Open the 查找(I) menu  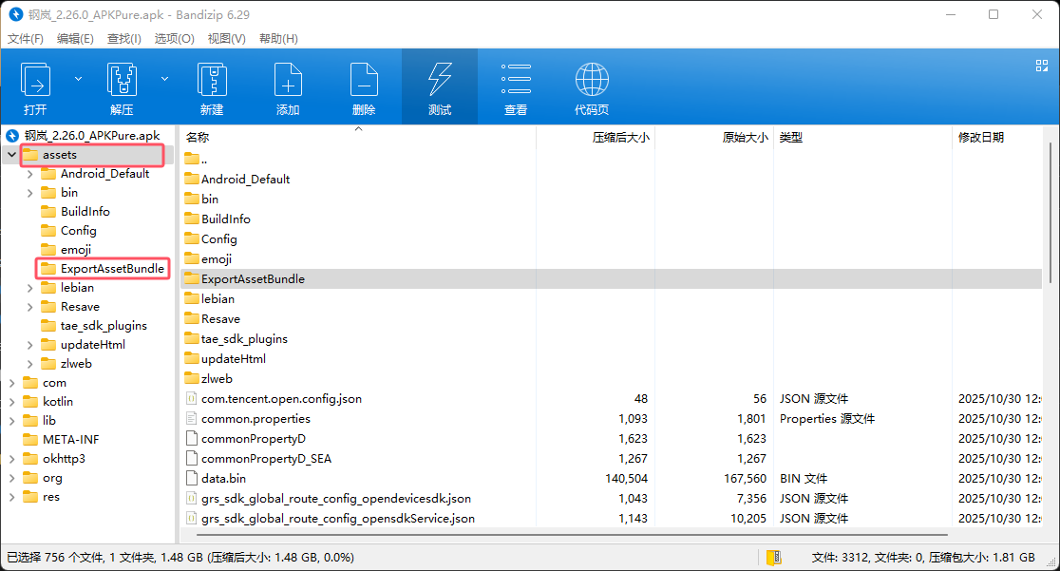(x=124, y=39)
